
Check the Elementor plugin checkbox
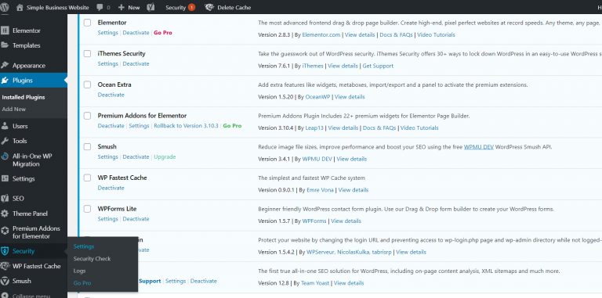click(x=88, y=23)
